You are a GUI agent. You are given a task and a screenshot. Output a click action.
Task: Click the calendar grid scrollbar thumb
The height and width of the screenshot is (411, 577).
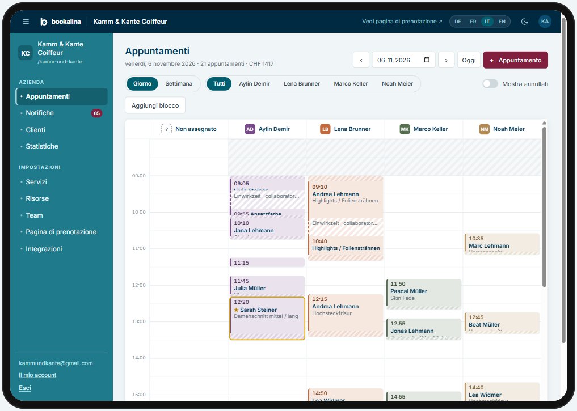pyautogui.click(x=544, y=206)
